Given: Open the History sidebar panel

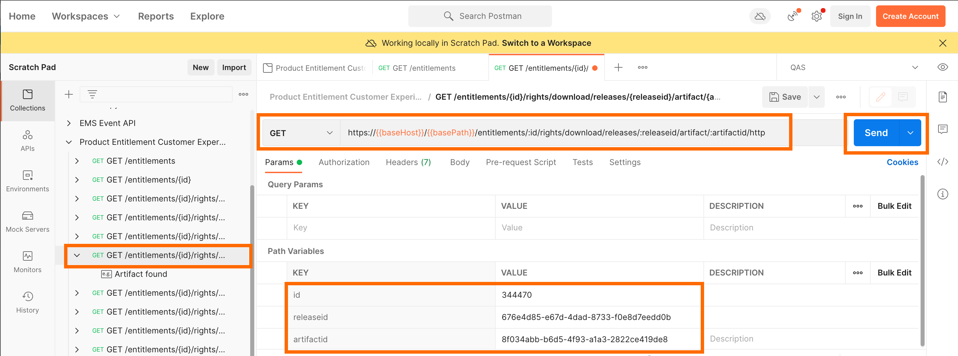Looking at the screenshot, I should pos(28,302).
